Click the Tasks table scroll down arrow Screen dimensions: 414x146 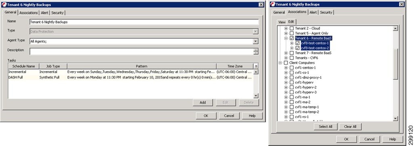click(255, 96)
